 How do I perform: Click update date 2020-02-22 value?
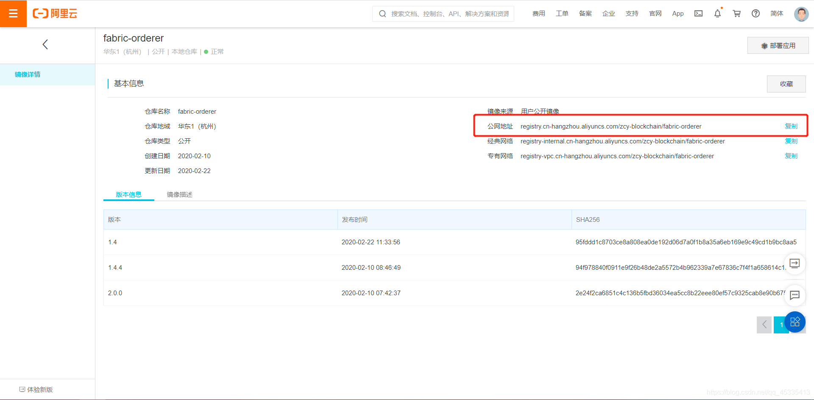pos(194,171)
